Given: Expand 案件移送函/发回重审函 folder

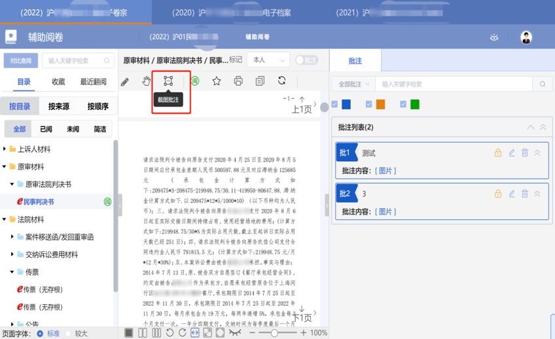Looking at the screenshot, I should pyautogui.click(x=12, y=236).
